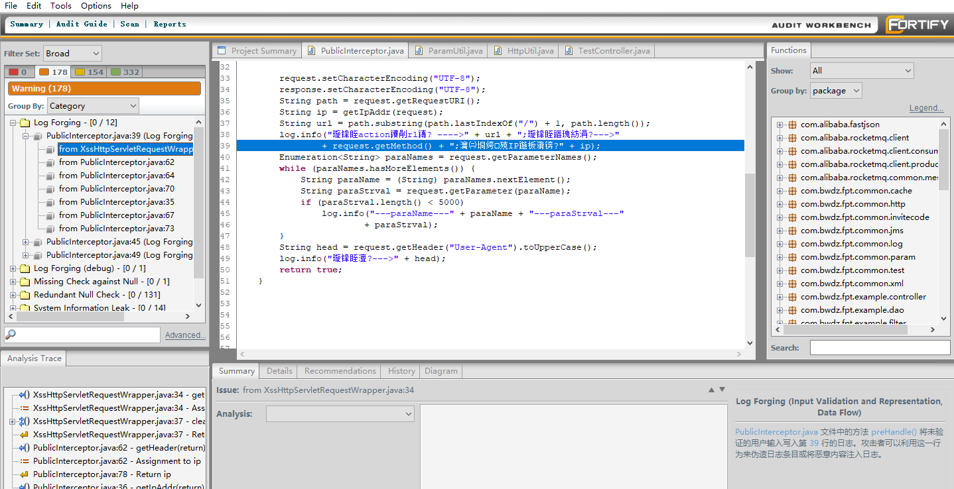Switch to the Details tab

[x=279, y=371]
